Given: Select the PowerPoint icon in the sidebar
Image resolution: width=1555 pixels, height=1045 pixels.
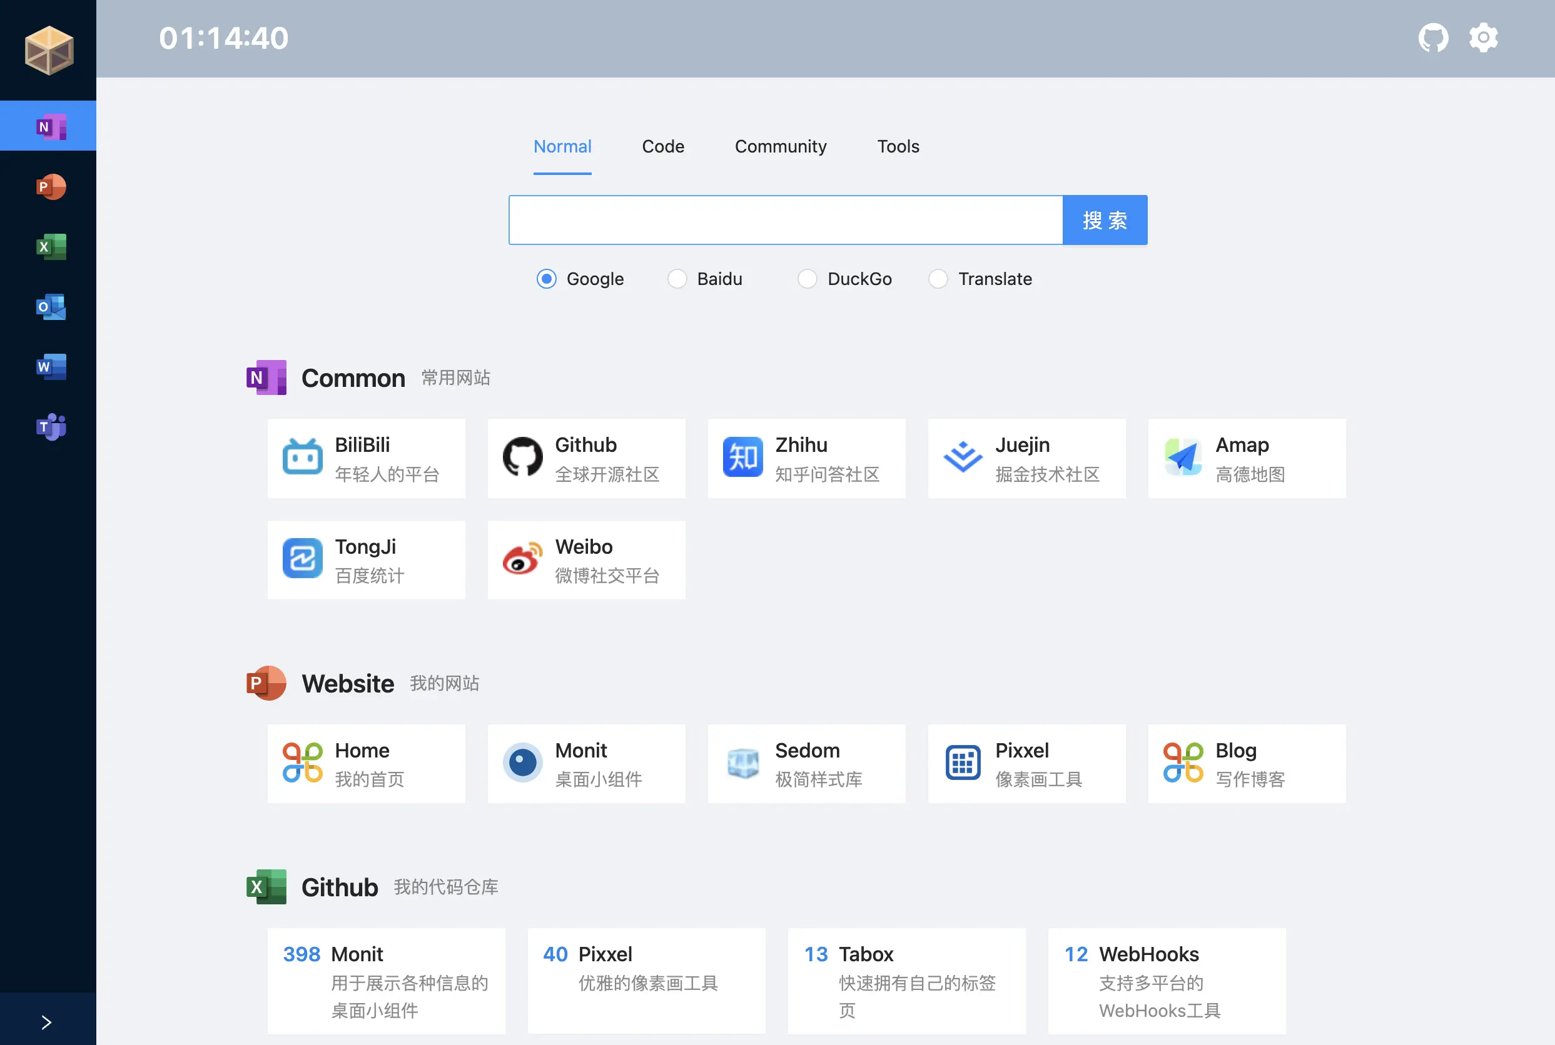Looking at the screenshot, I should click(51, 187).
